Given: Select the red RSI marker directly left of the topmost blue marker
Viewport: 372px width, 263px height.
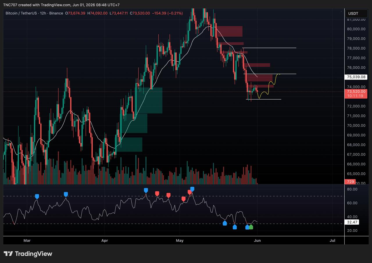Looking at the screenshot, I should (x=190, y=192).
